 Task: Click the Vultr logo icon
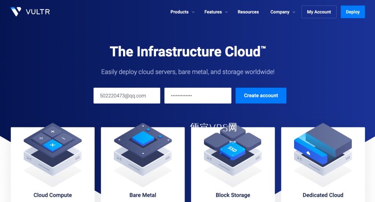[16, 11]
